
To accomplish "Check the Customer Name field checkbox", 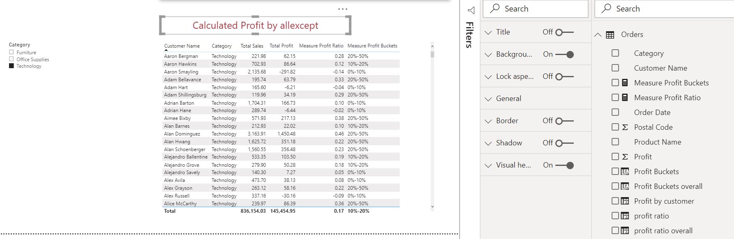I will [x=615, y=68].
